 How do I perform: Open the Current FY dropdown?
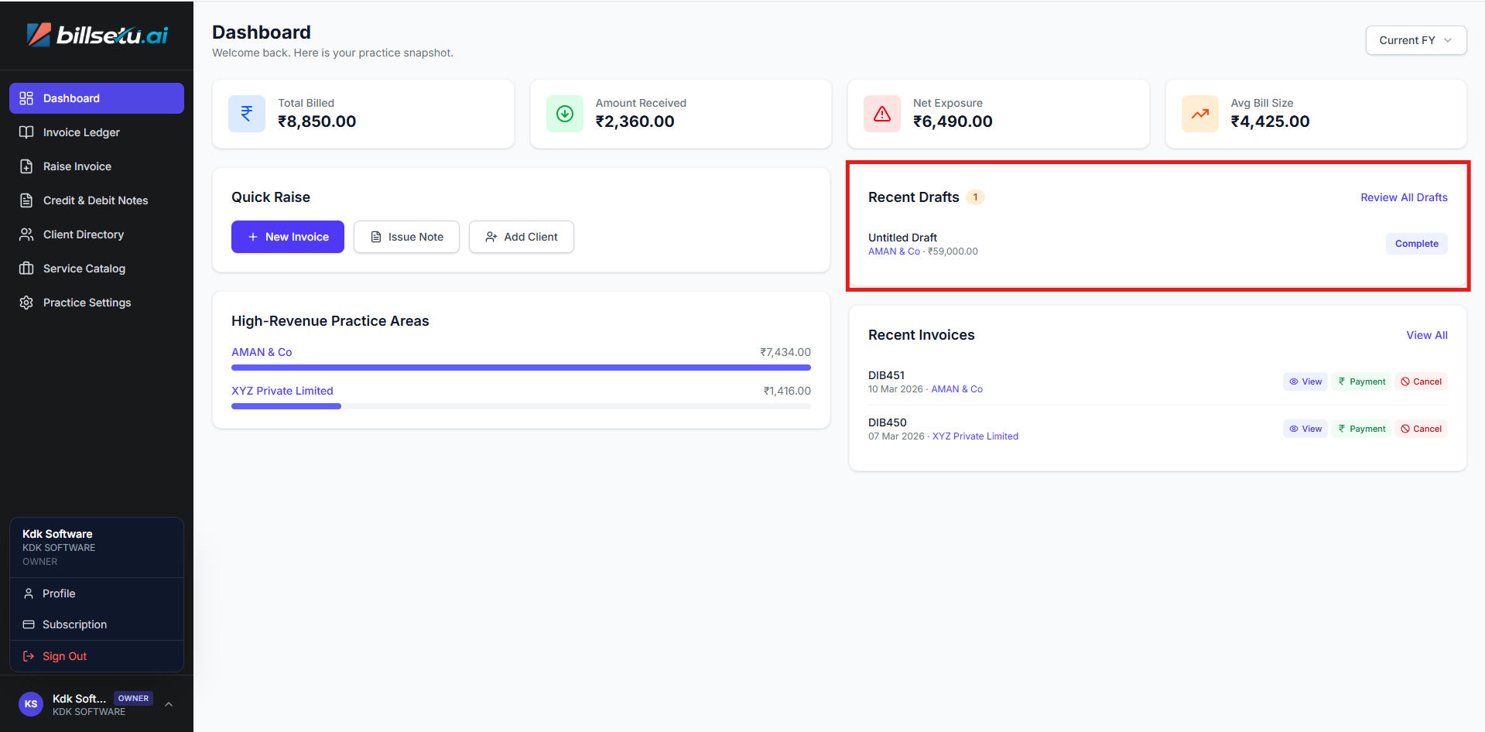1415,40
